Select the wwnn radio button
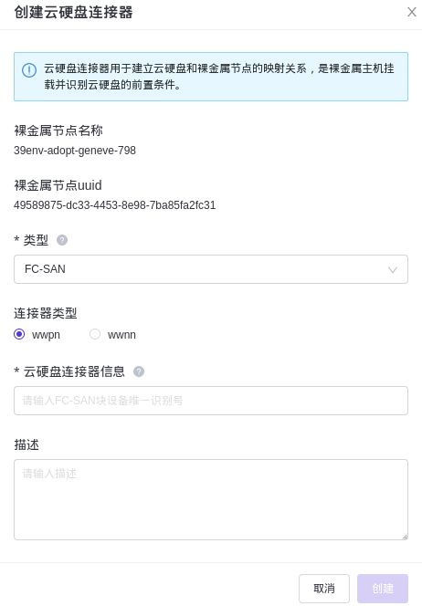 coord(95,334)
